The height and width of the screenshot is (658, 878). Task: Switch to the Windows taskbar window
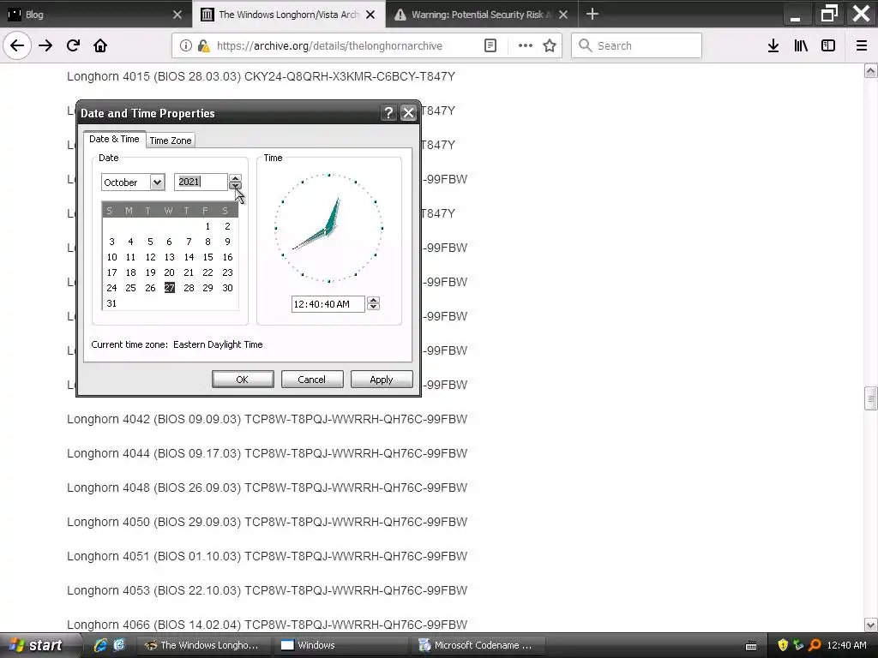[x=340, y=645]
